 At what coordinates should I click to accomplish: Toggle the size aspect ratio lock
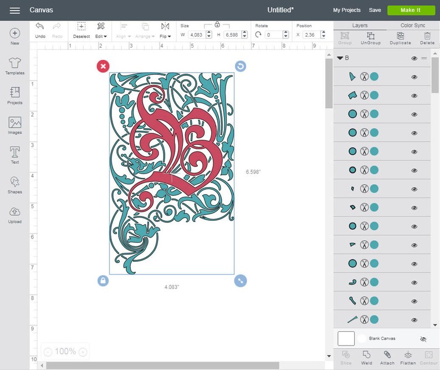click(x=217, y=25)
